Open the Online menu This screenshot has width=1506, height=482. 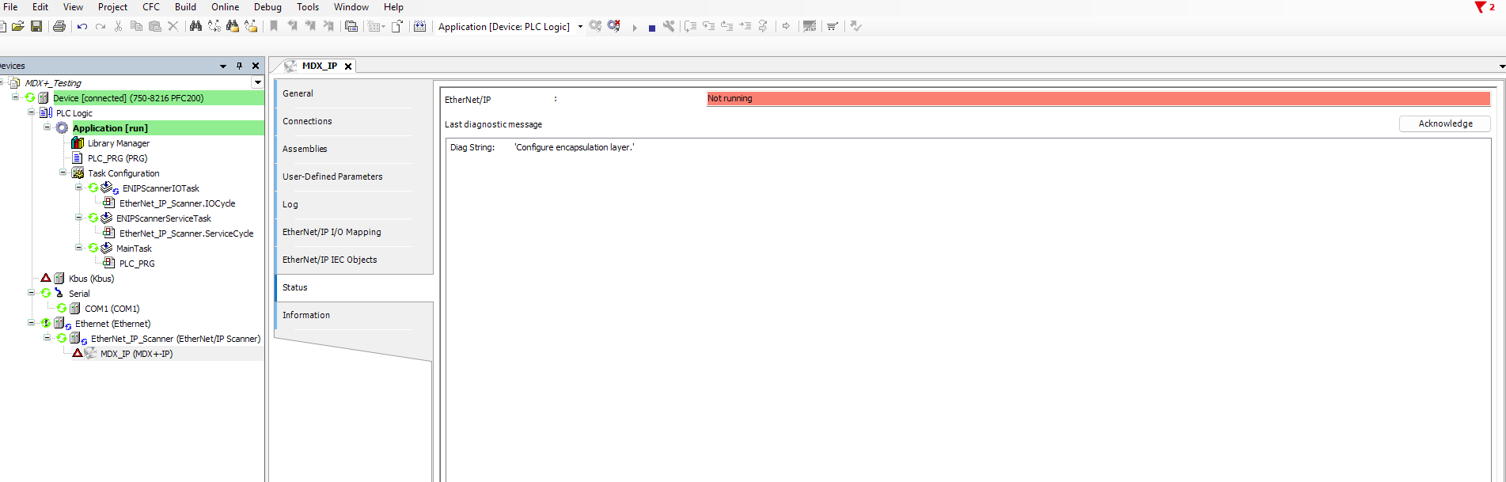(x=225, y=7)
